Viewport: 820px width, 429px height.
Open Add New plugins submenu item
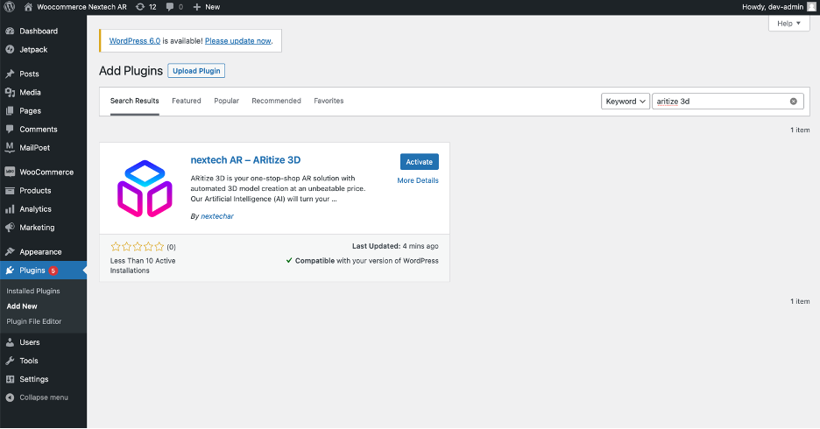tap(22, 306)
